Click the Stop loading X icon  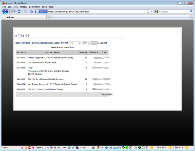(25, 12)
